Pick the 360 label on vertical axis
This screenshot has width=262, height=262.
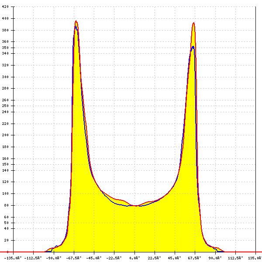(5, 41)
